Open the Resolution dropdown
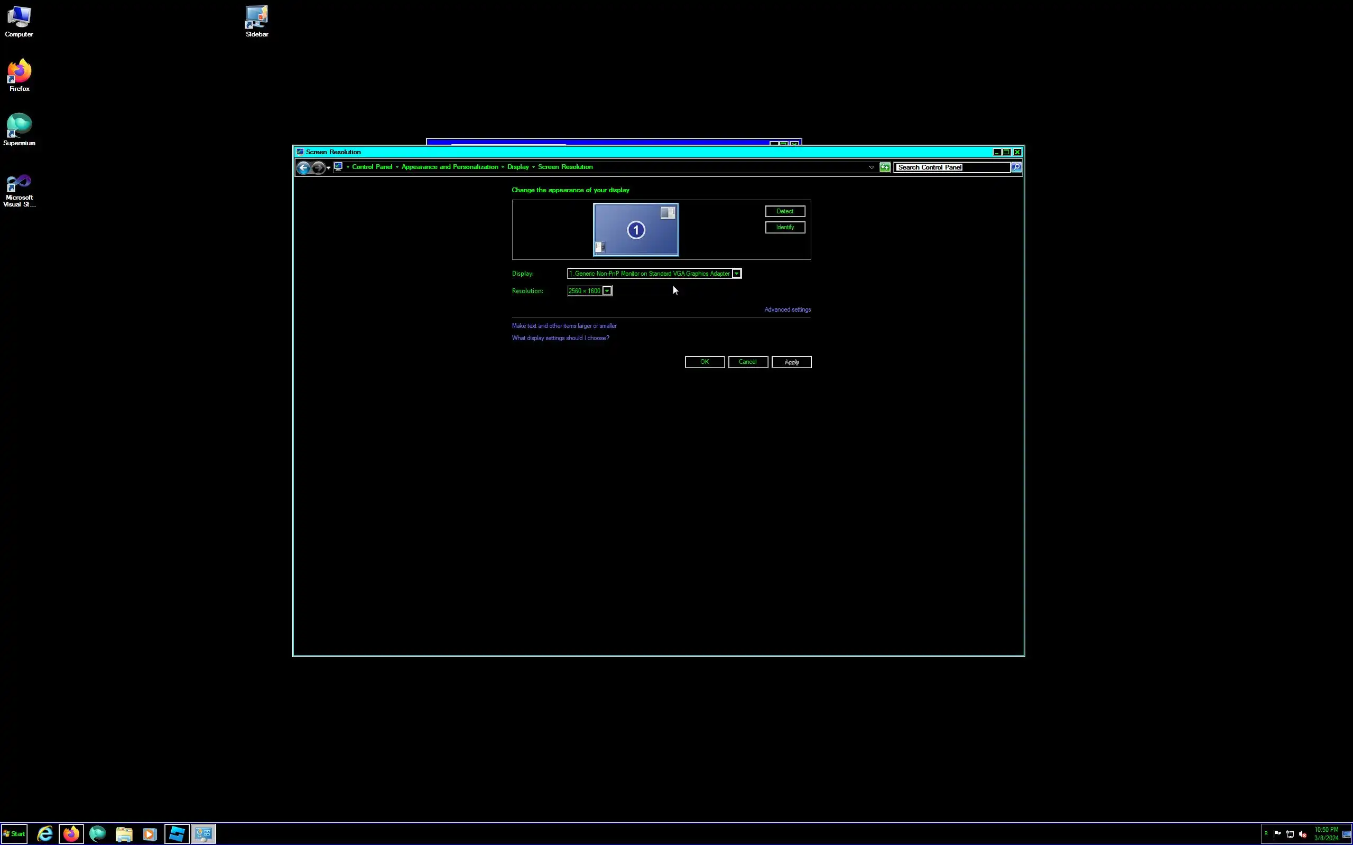Image resolution: width=1353 pixels, height=845 pixels. pyautogui.click(x=607, y=290)
